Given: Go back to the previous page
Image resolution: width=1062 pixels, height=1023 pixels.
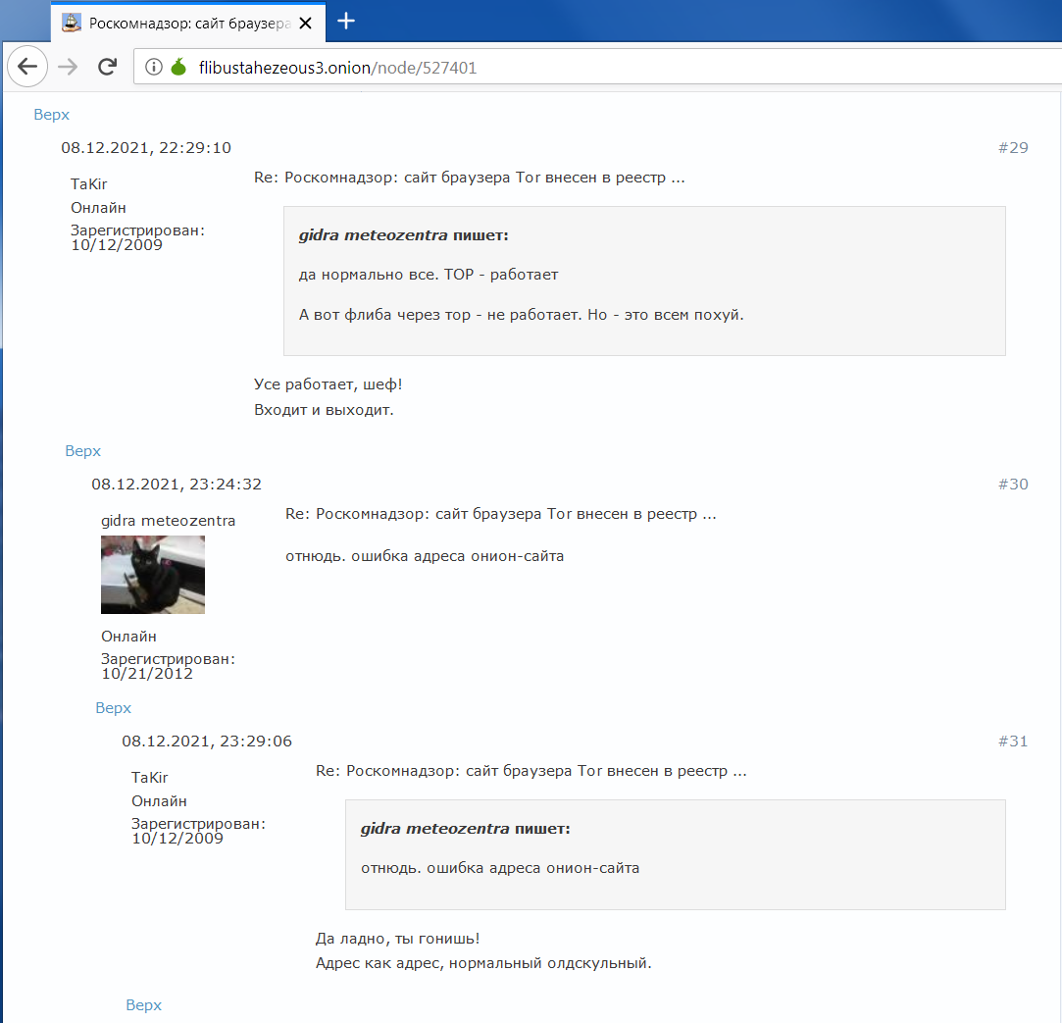Looking at the screenshot, I should tap(27, 67).
